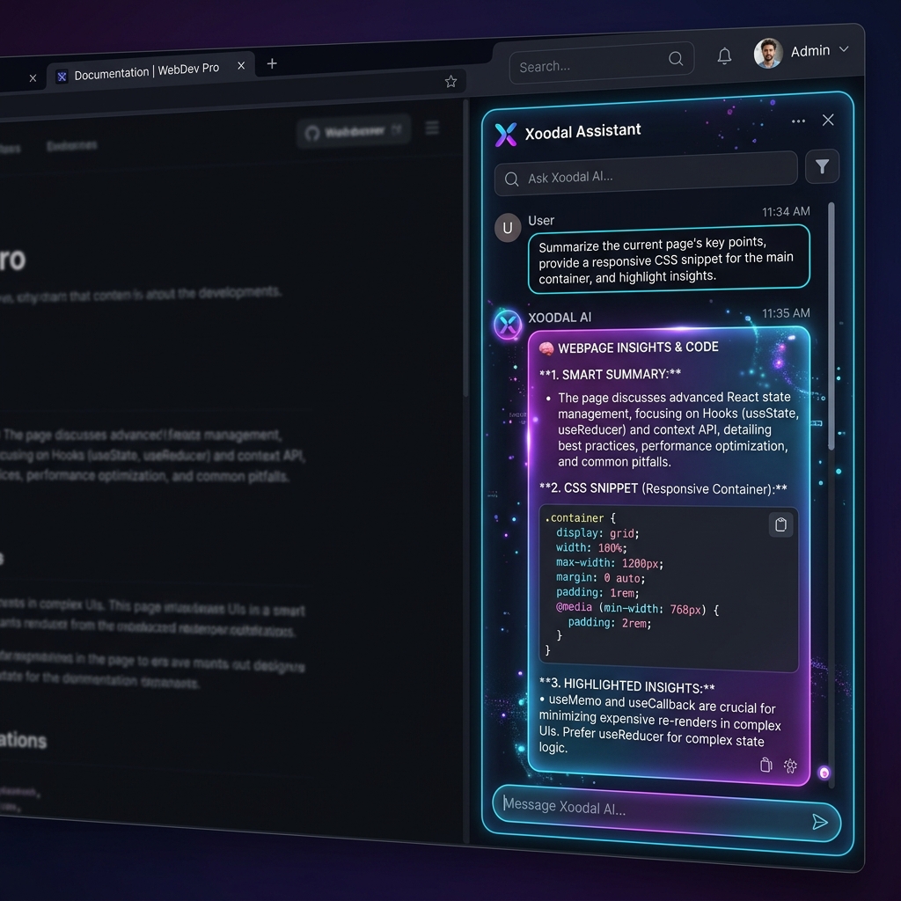Click the 11:35 AM timestamp
Viewport: 901px width, 901px height.
tap(786, 313)
